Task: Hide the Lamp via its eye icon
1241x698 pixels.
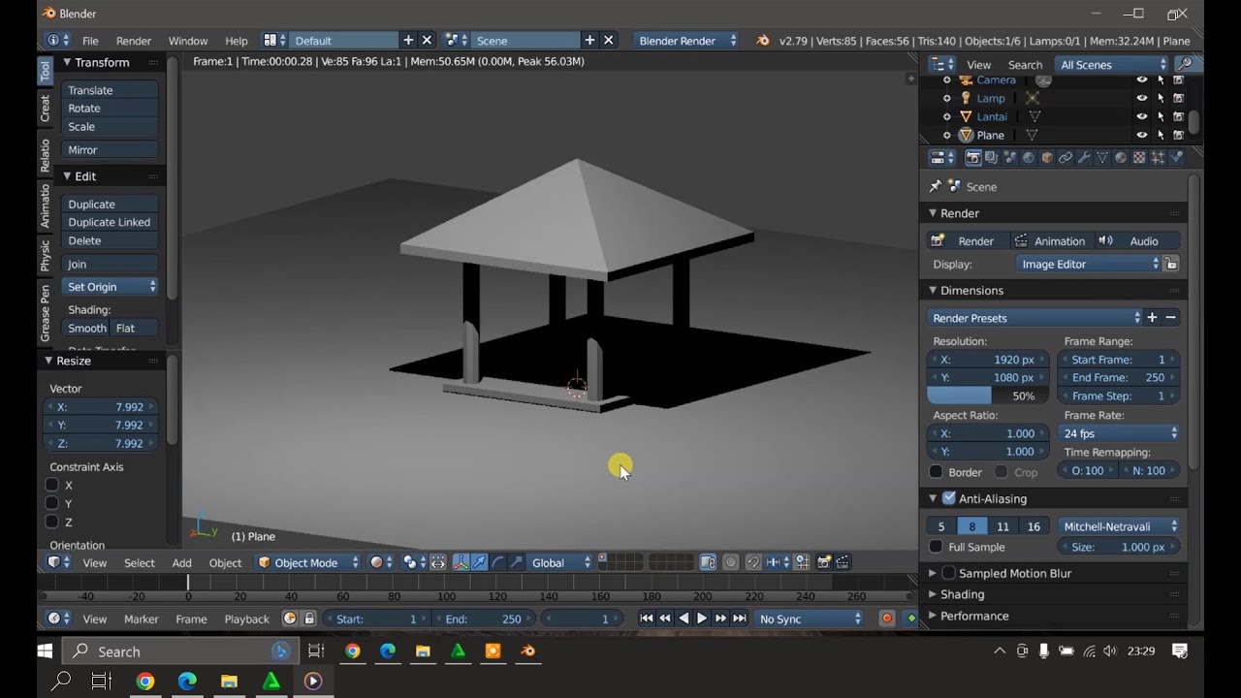Action: tap(1141, 98)
